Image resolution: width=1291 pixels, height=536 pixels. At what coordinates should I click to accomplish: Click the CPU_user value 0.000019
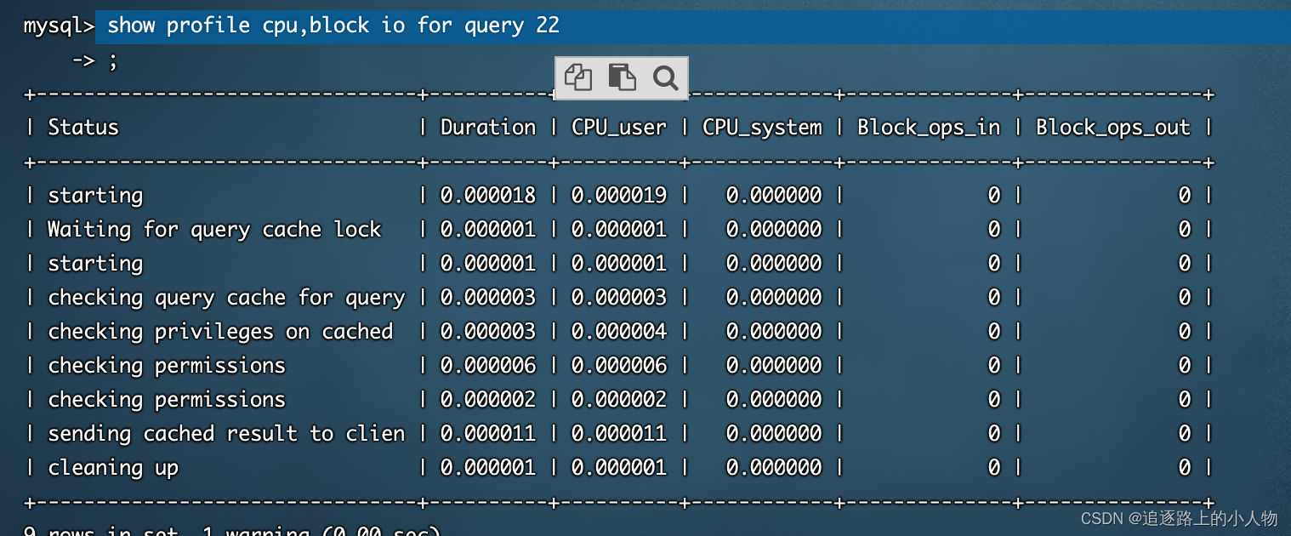[x=619, y=195]
